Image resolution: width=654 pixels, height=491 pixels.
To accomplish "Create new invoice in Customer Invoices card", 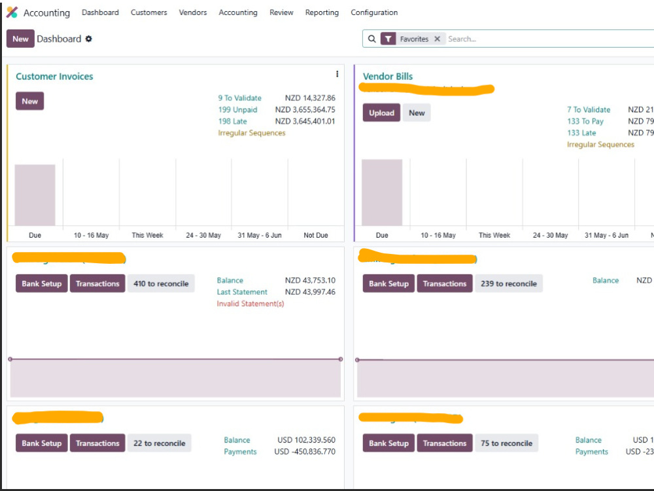I will pos(29,101).
